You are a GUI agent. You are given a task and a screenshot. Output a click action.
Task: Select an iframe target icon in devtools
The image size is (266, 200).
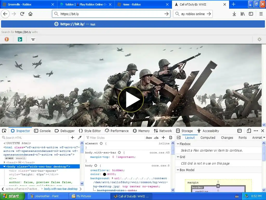pyautogui.click(x=240, y=131)
